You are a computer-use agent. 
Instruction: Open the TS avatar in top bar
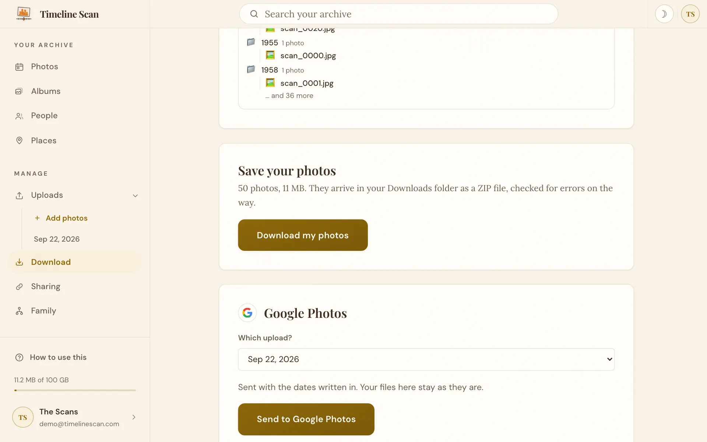pyautogui.click(x=690, y=14)
